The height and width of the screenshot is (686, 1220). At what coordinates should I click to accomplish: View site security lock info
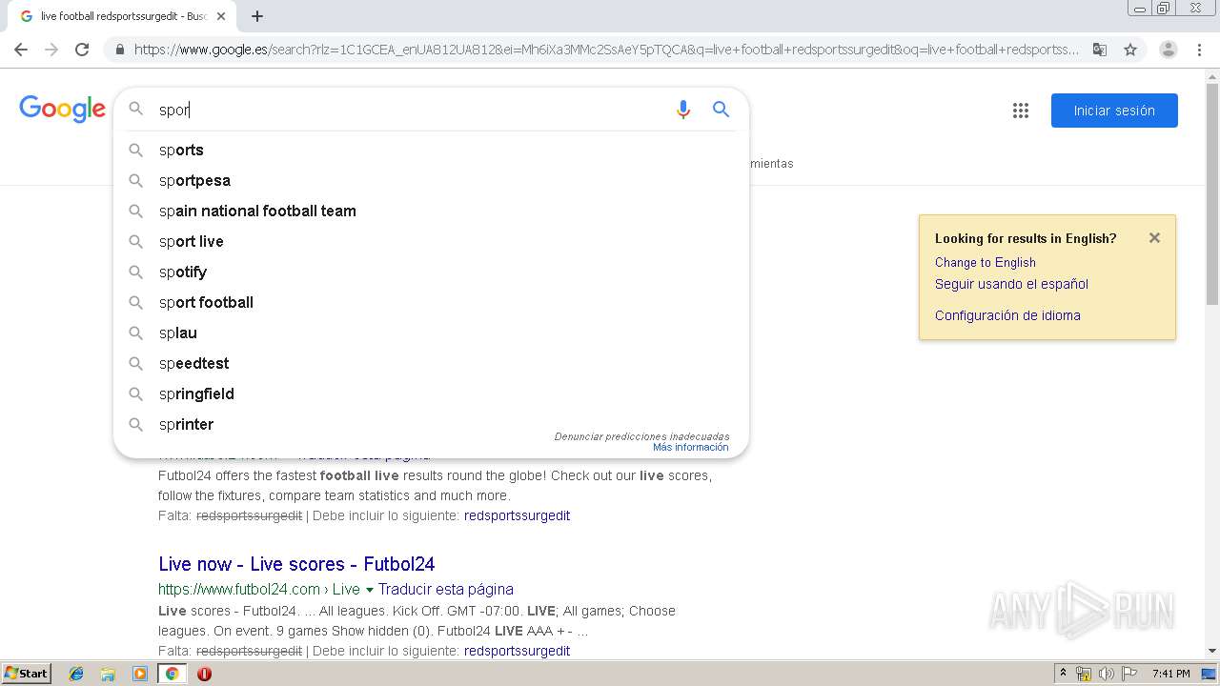click(x=119, y=50)
